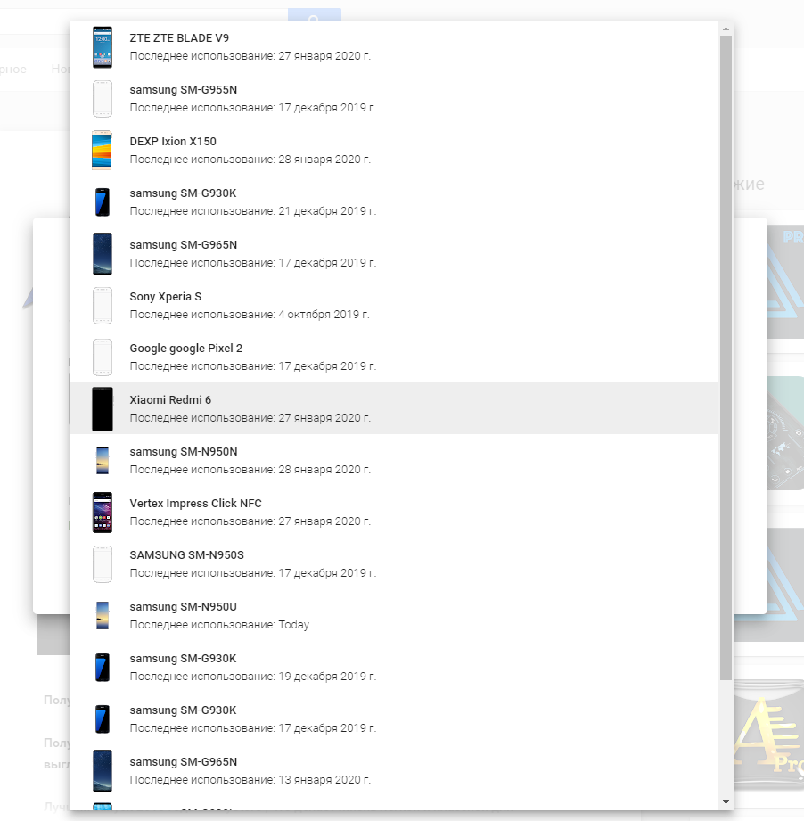The height and width of the screenshot is (821, 804).
Task: Pick 'samsung SM-N950U' device name
Action: click(183, 607)
